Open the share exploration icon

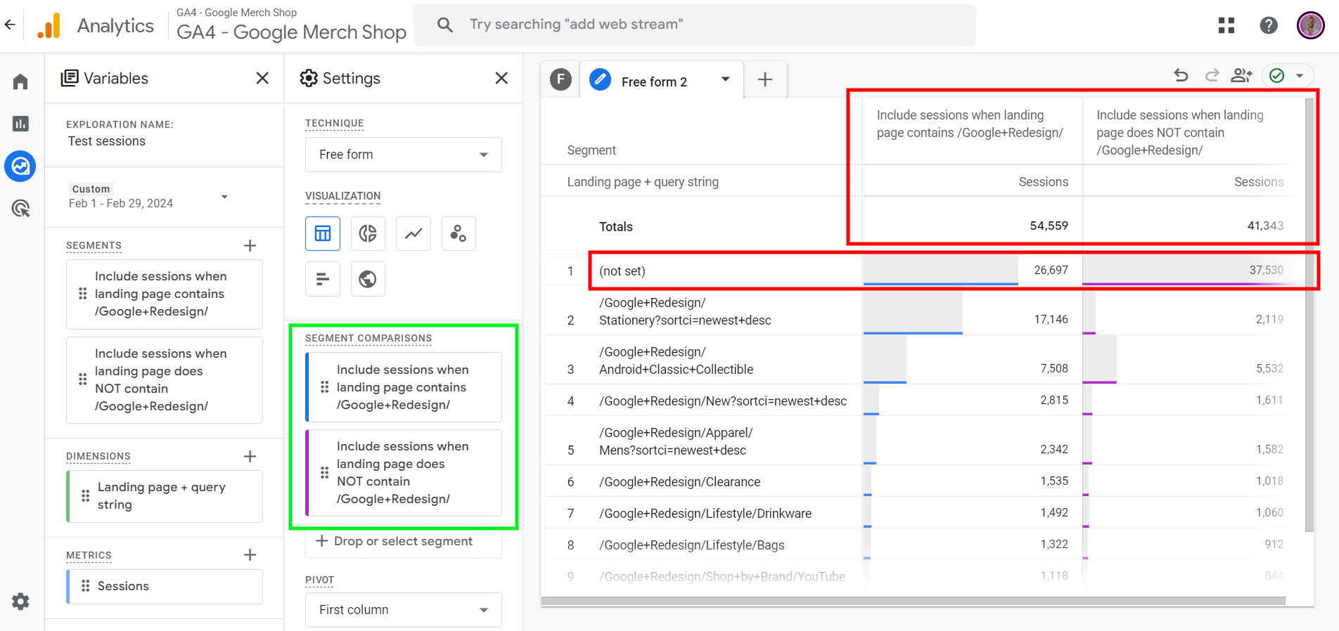pos(1241,75)
